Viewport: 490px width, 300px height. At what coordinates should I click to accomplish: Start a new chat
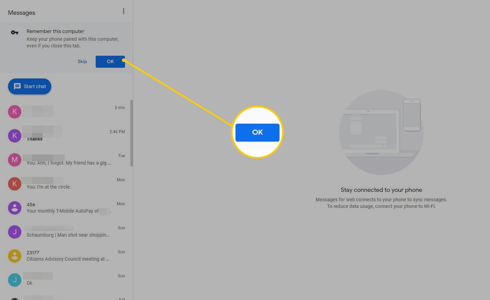pyautogui.click(x=30, y=86)
